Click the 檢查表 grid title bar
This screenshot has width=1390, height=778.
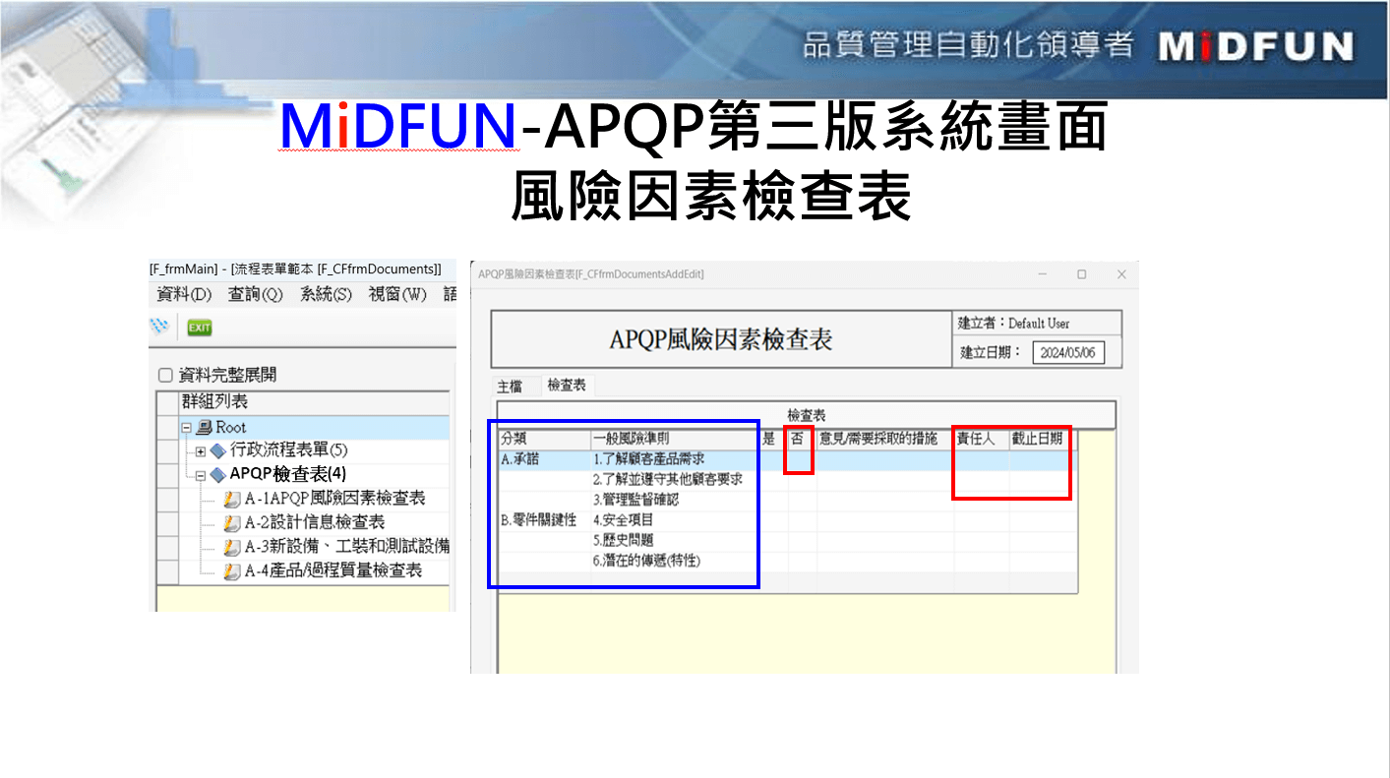807,416
